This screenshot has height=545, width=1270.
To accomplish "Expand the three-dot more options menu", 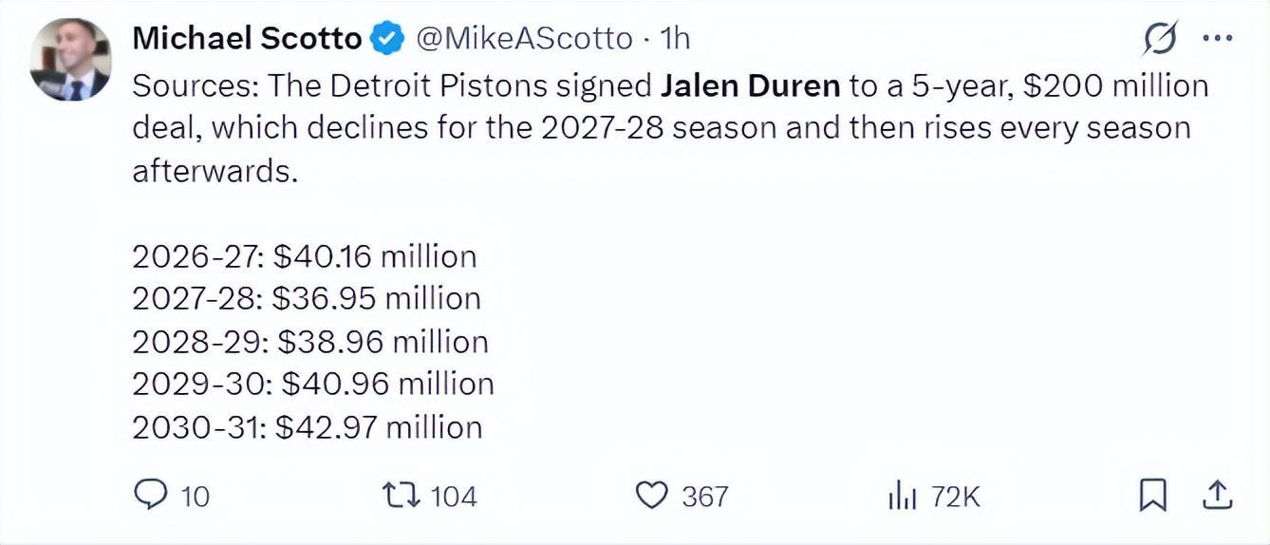I will click(1216, 39).
